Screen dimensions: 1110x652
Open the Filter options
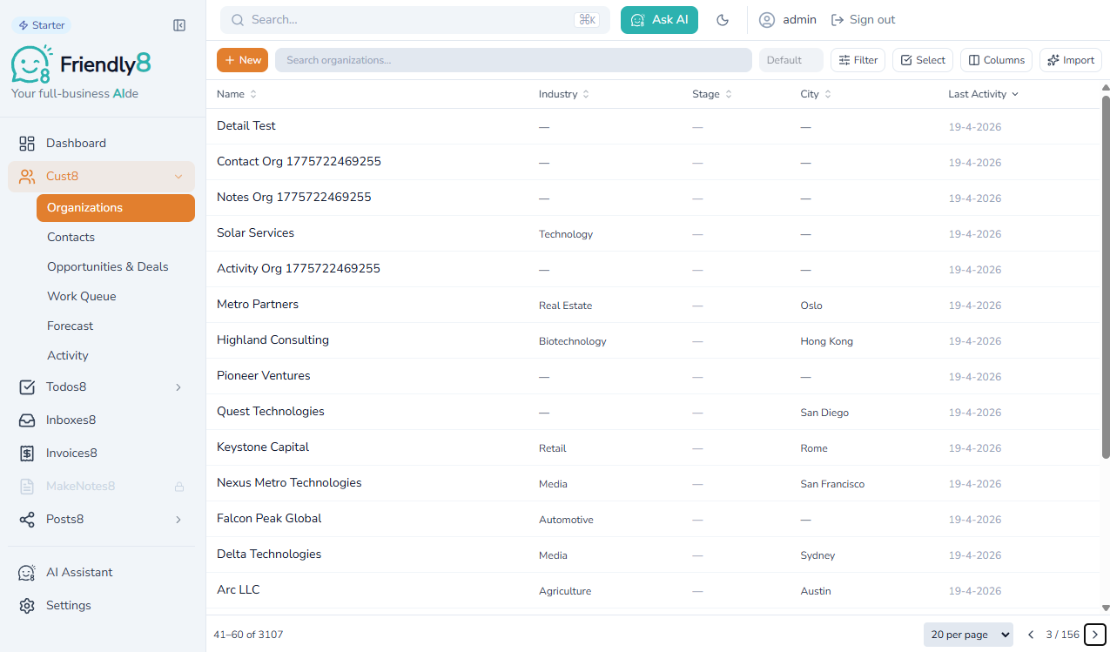(x=858, y=60)
